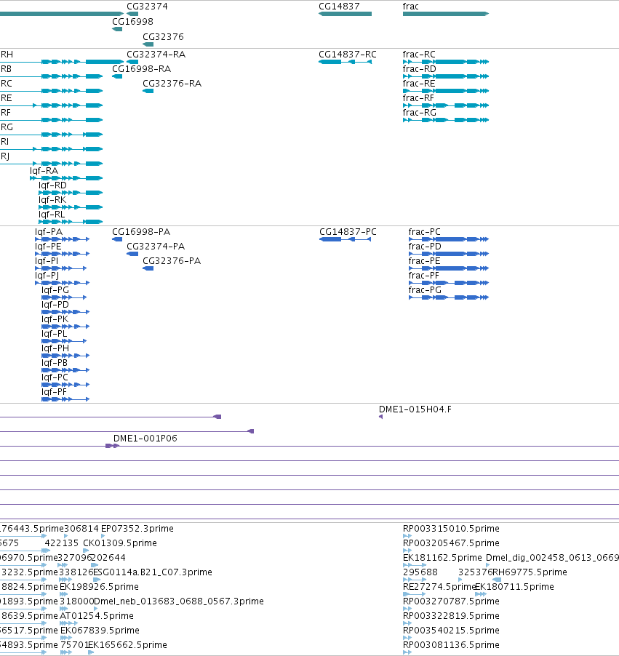Viewport: 619px width, 656px height.
Task: Select the frac-RC transcript label
Action: click(x=419, y=55)
